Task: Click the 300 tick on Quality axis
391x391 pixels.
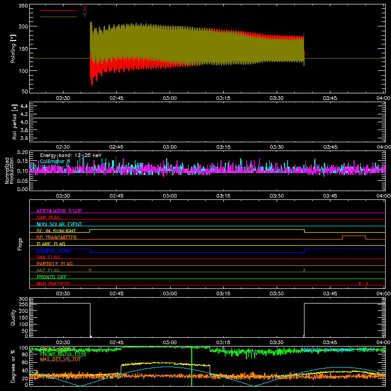Action: pyautogui.click(x=23, y=299)
